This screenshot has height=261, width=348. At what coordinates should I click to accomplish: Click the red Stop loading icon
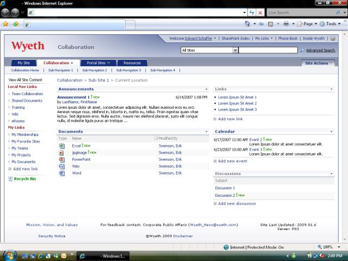(260, 13)
